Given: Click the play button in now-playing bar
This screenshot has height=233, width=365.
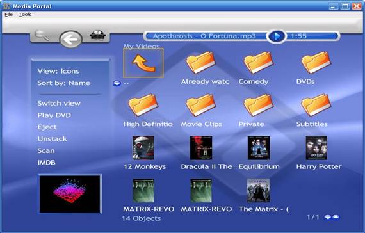Looking at the screenshot, I should [x=277, y=36].
